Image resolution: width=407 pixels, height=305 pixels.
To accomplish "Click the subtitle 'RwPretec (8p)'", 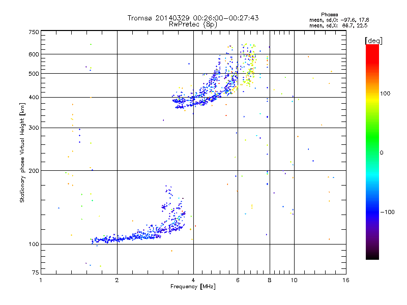I will 193,24.
